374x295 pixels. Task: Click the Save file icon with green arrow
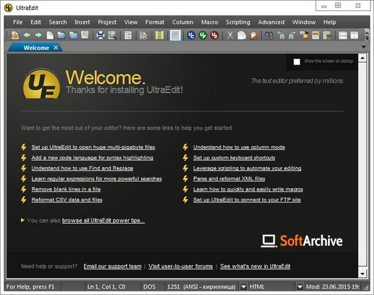pyautogui.click(x=85, y=35)
